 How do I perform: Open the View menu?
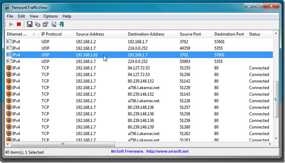pyautogui.click(x=34, y=16)
